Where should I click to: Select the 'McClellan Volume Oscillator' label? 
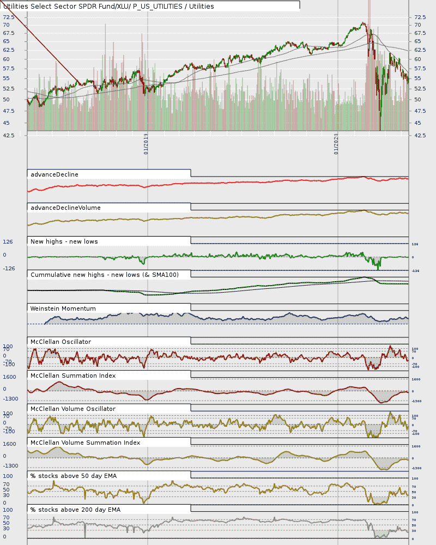(73, 409)
